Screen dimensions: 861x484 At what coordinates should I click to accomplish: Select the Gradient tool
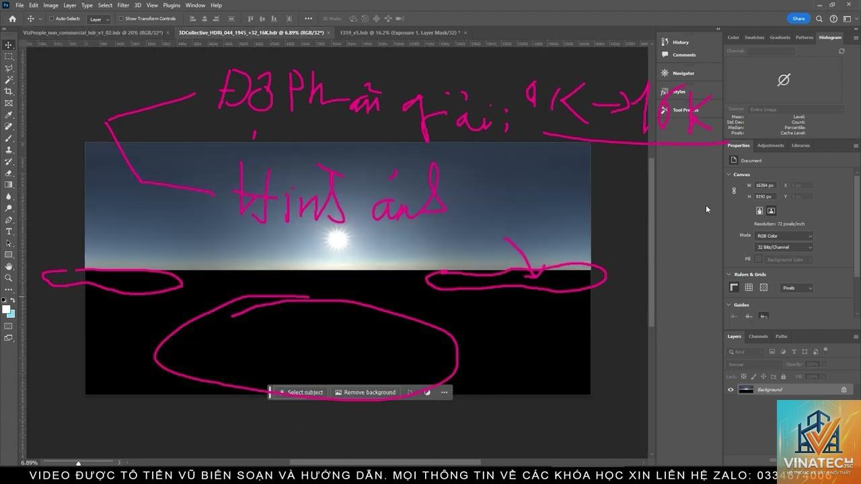click(9, 185)
